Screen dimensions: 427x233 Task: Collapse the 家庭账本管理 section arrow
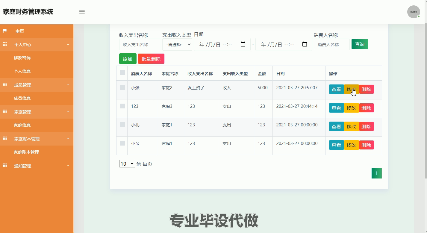tap(68, 139)
